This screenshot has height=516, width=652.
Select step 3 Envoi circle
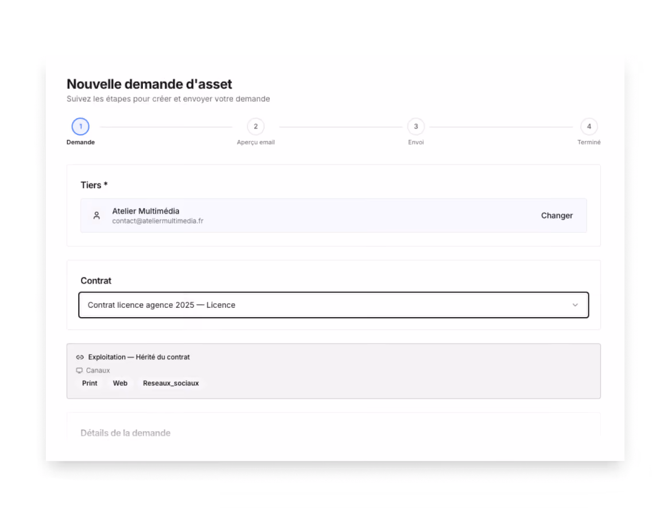(416, 126)
